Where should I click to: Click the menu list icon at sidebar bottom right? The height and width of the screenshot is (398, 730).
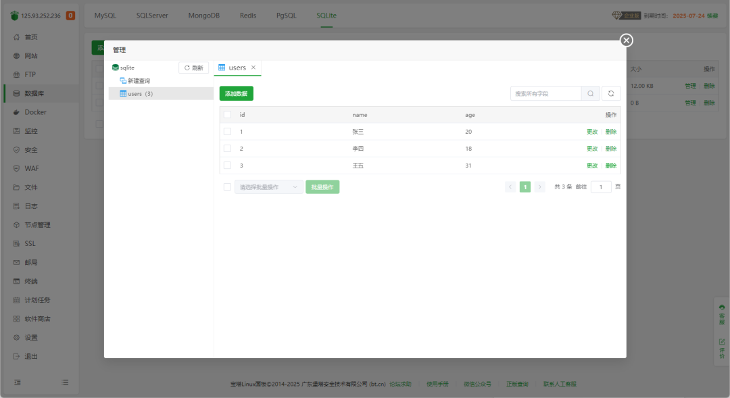tap(65, 382)
